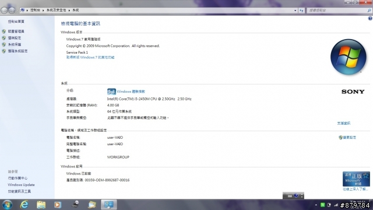Viewport: 373px width, 210px height.
Task: Open Advanced system settings link (進階系統設定)
Action: tap(17, 51)
